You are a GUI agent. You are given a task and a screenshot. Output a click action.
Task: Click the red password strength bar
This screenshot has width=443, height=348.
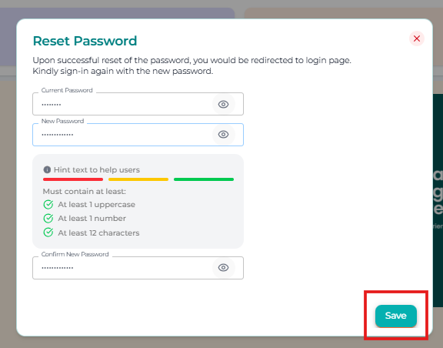point(73,179)
